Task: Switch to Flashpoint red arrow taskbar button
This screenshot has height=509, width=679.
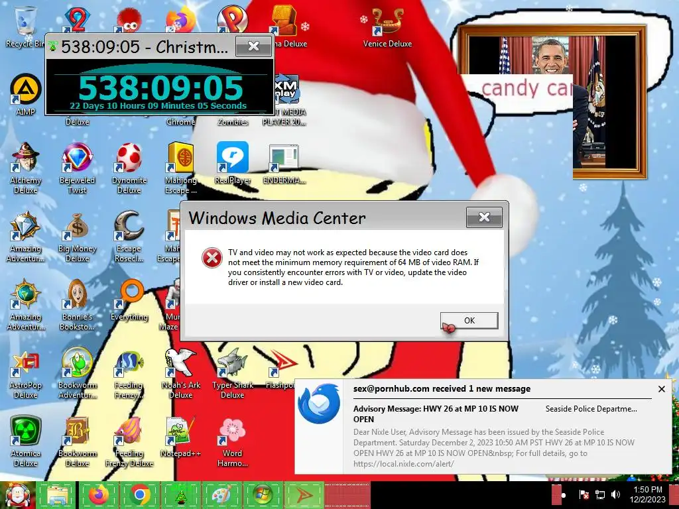Action: tap(304, 494)
